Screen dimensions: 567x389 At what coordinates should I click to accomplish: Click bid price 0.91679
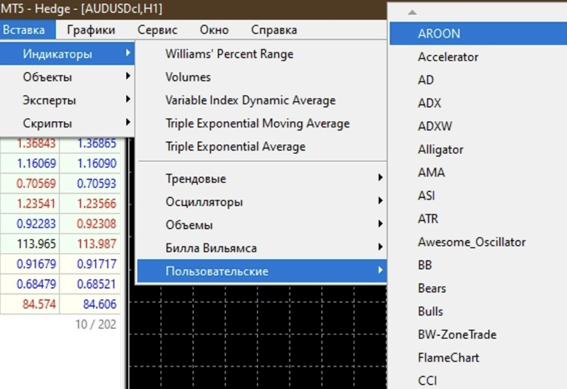(36, 264)
